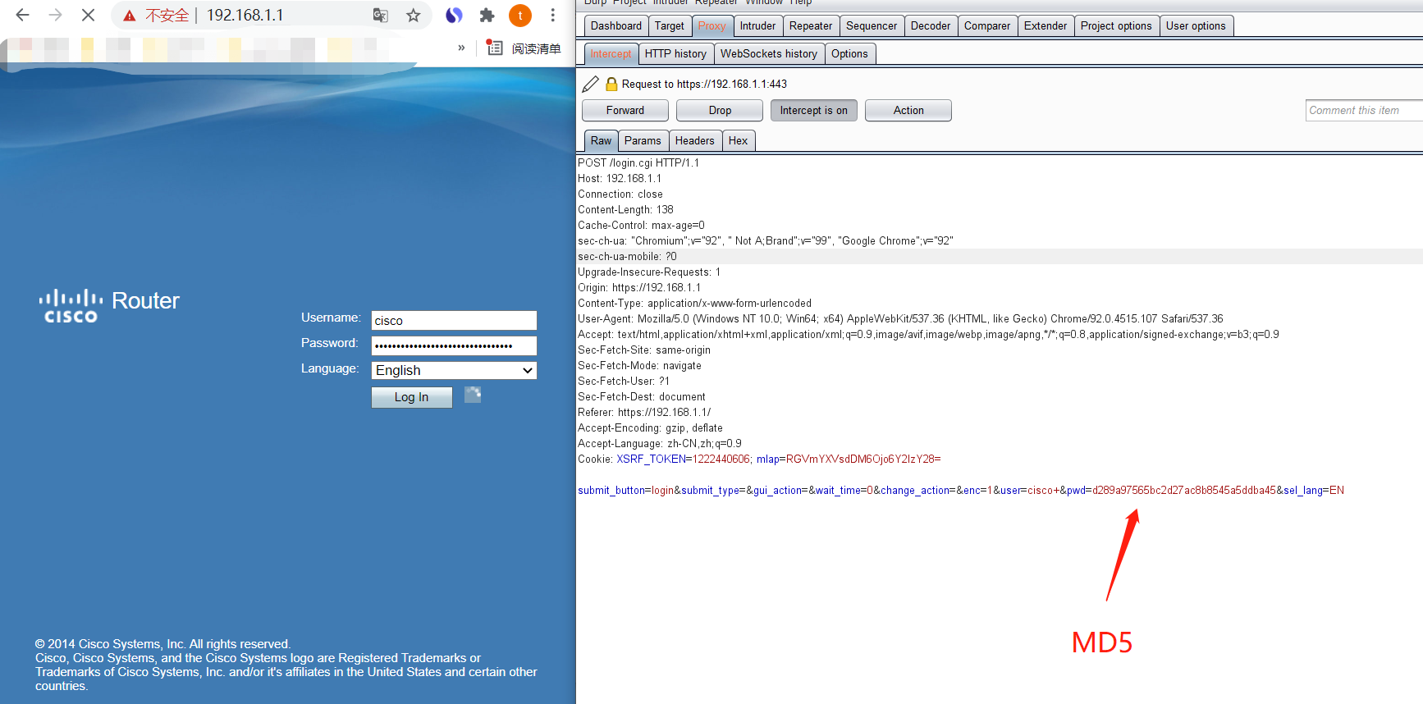Click the HTTPS padlock icon
The width and height of the screenshot is (1423, 704).
tap(611, 84)
